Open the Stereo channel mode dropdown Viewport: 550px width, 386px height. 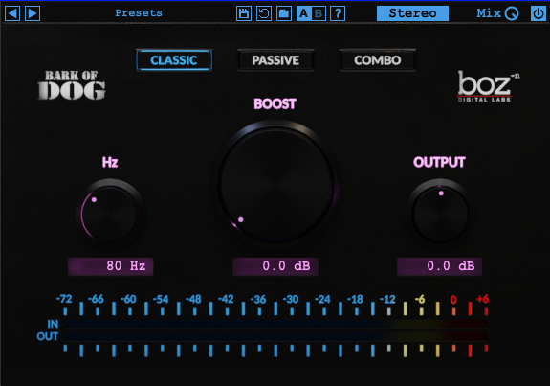click(412, 13)
